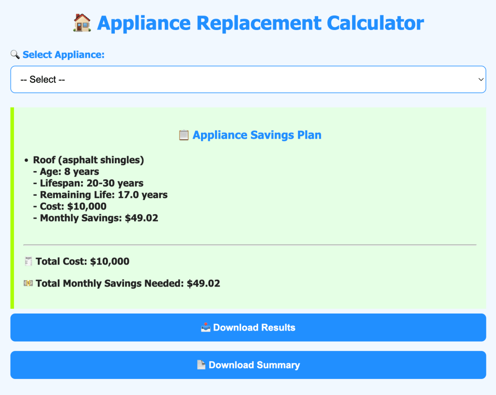The width and height of the screenshot is (496, 395).
Task: Click the 'Total Monthly Savings Needed: $49.02' text
Action: coord(128,283)
